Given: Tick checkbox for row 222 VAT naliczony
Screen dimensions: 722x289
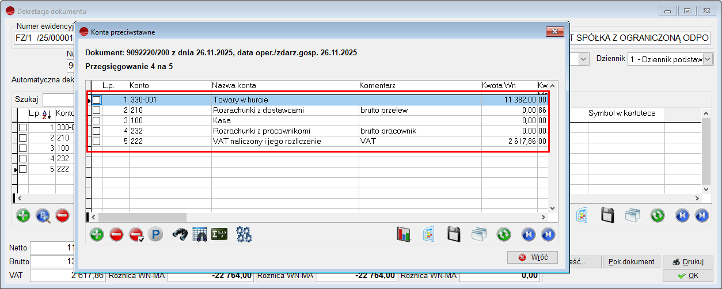Looking at the screenshot, I should (97, 141).
